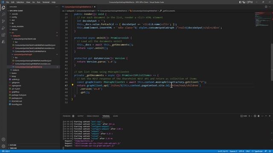Open the Run and Debug view icon
This screenshot has height=153, width=273.
(x=3, y=28)
